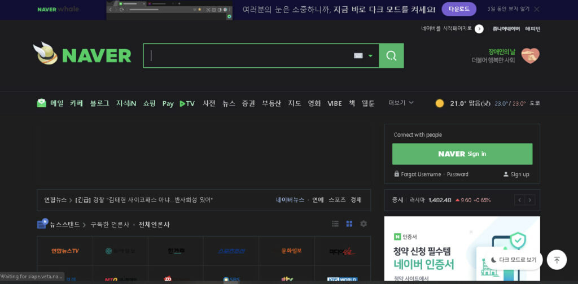Open the 부동산 menu item

click(x=272, y=103)
